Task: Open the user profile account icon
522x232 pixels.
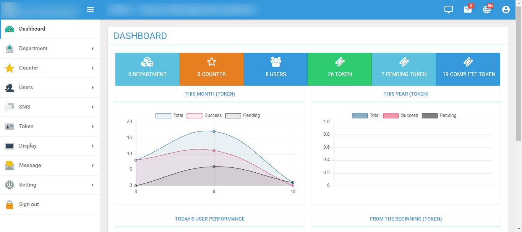Action: (x=506, y=10)
